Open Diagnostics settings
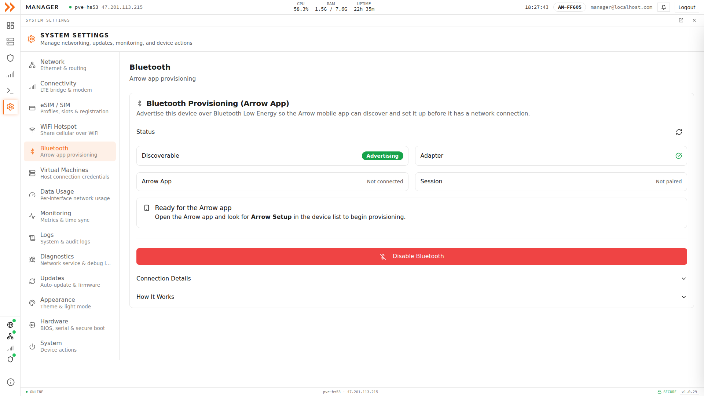This screenshot has width=704, height=396. click(70, 260)
